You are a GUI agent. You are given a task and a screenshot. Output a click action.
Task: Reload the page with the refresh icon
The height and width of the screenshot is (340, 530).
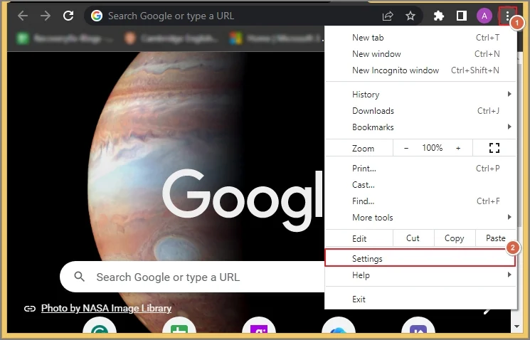pyautogui.click(x=68, y=16)
